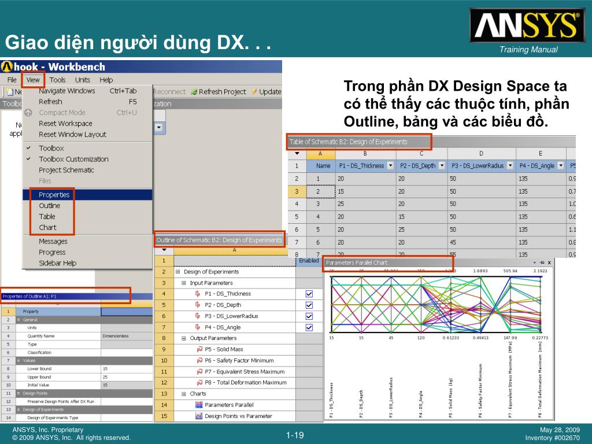592x444 pixels.
Task: Select the P5 - Solid Mass row
Action: pos(234,350)
